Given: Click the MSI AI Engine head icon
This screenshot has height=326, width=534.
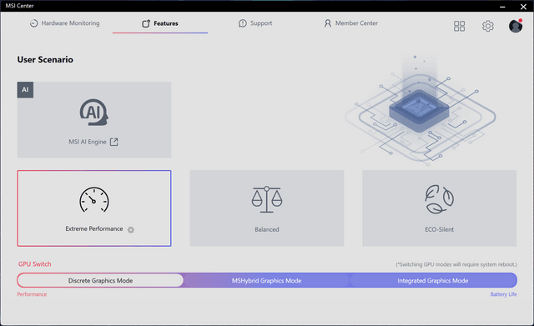Looking at the screenshot, I should tap(94, 113).
